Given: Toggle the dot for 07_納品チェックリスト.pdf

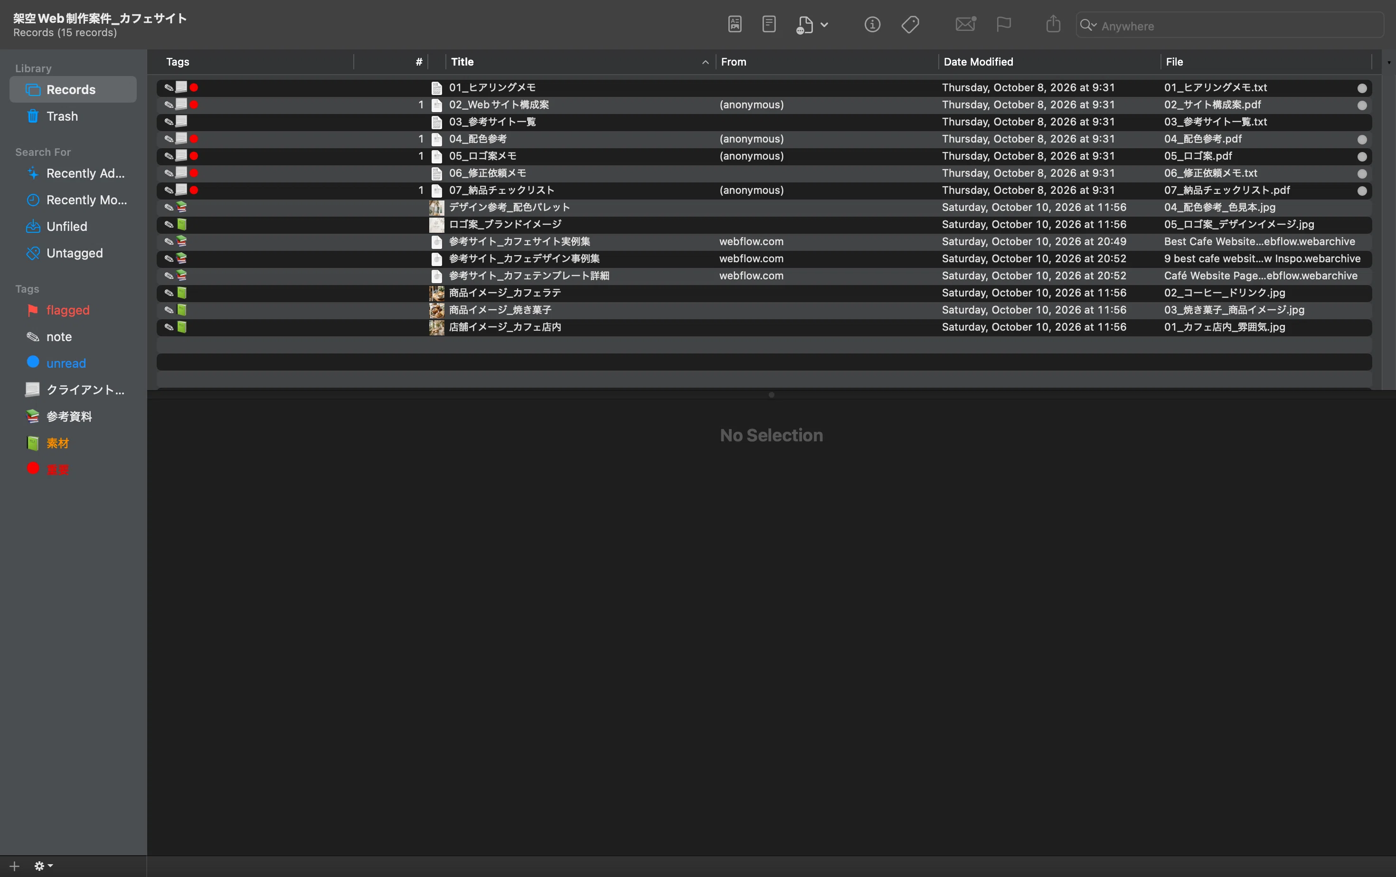Looking at the screenshot, I should click(x=1362, y=191).
